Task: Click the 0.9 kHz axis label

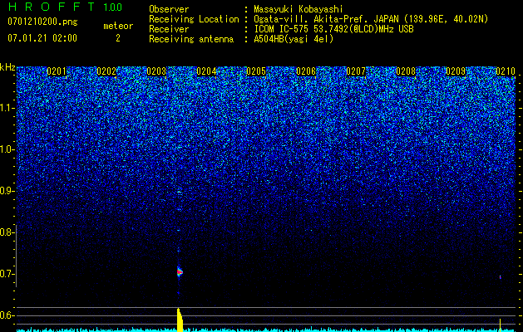Action: 7,191
